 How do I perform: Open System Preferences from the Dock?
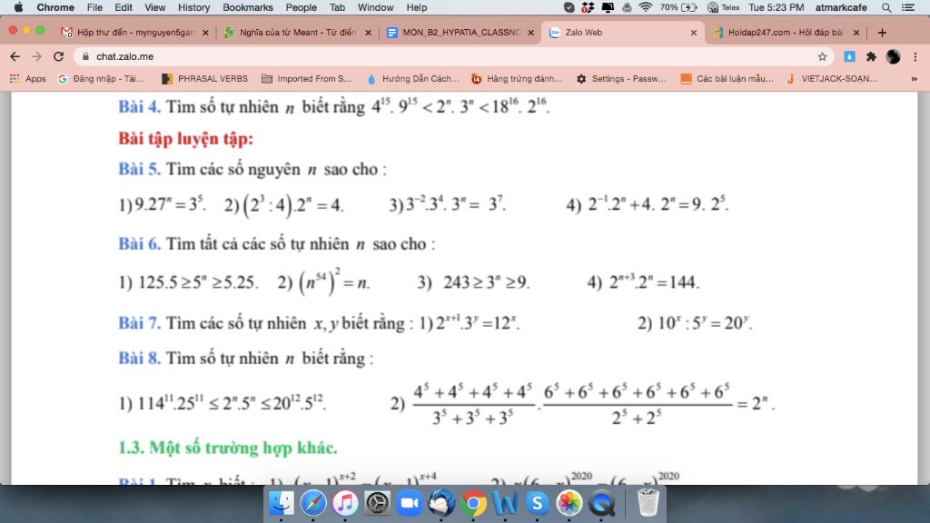[x=377, y=503]
